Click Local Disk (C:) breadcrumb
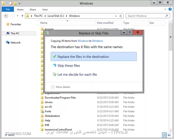This screenshot has height=139, width=174. [56, 16]
